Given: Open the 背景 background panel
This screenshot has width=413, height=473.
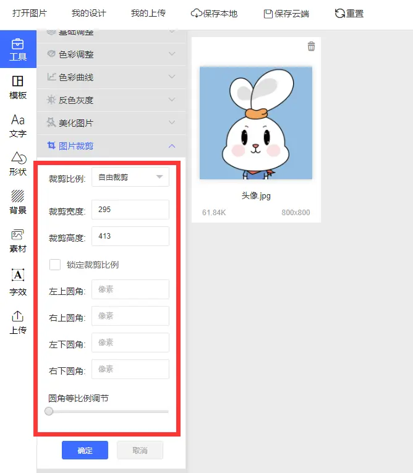Looking at the screenshot, I should click(18, 202).
